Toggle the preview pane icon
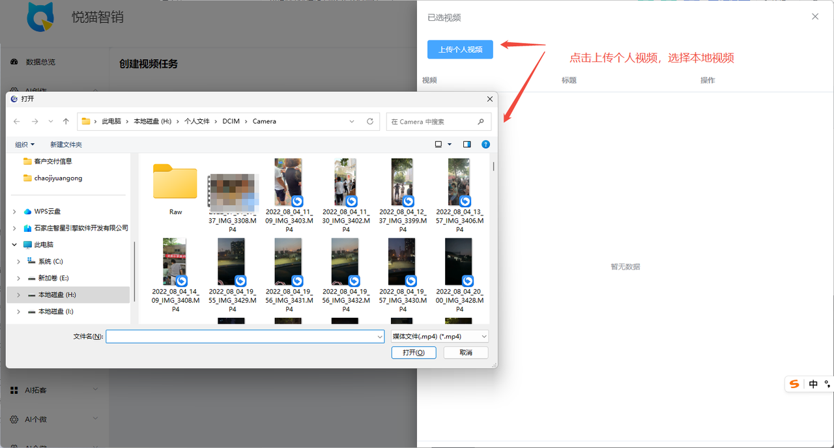This screenshot has height=448, width=834. [x=467, y=145]
